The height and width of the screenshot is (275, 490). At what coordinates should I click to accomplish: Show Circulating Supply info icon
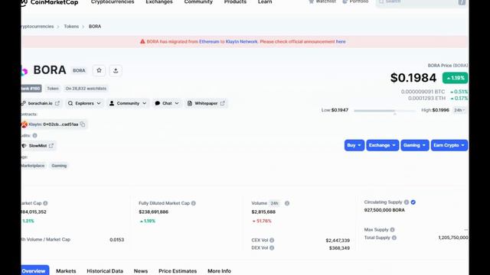(x=407, y=202)
